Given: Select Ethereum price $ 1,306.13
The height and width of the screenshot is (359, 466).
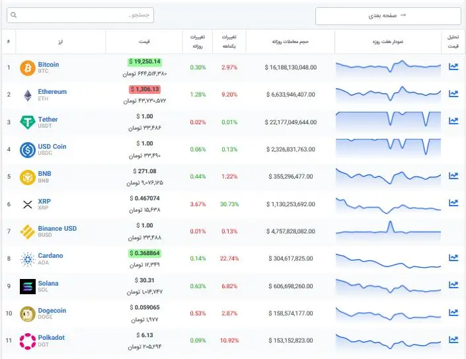Looking at the screenshot, I should point(145,89).
